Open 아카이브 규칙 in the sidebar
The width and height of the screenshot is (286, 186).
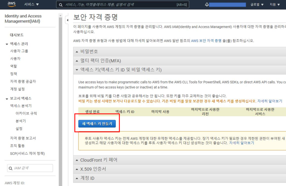[x=26, y=113]
